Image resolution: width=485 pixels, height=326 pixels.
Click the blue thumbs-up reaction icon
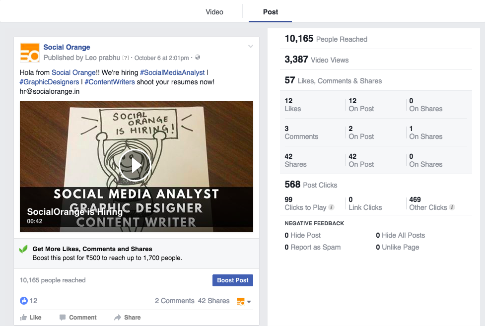tap(23, 301)
